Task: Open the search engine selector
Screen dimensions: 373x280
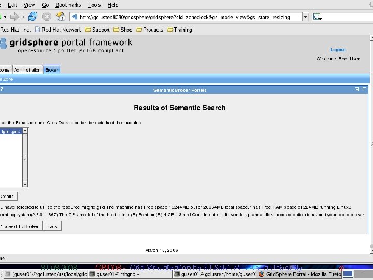Action: coord(318,17)
